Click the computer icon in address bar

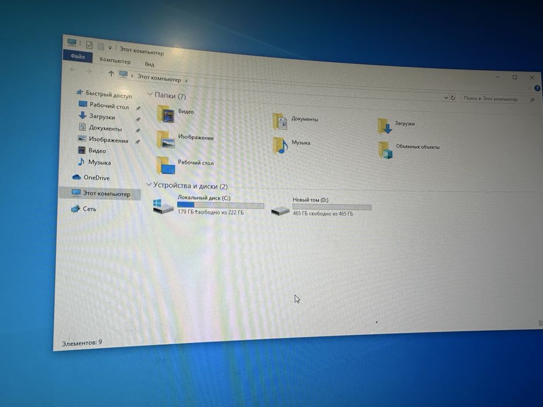click(123, 74)
